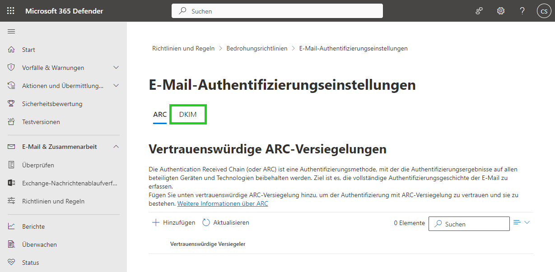Open the view options dropdown chevron
This screenshot has height=272, width=555.
click(x=527, y=222)
